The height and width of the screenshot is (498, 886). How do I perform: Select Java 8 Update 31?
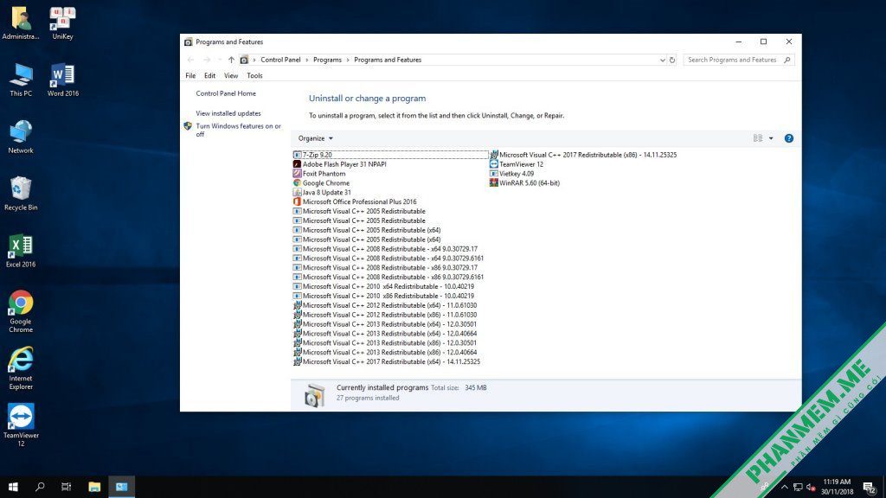pyautogui.click(x=322, y=193)
